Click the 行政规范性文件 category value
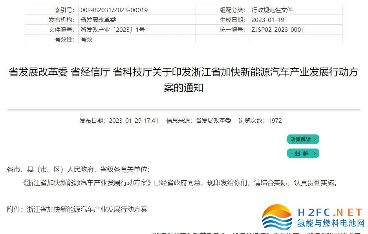The width and height of the screenshot is (368, 234). click(x=272, y=10)
